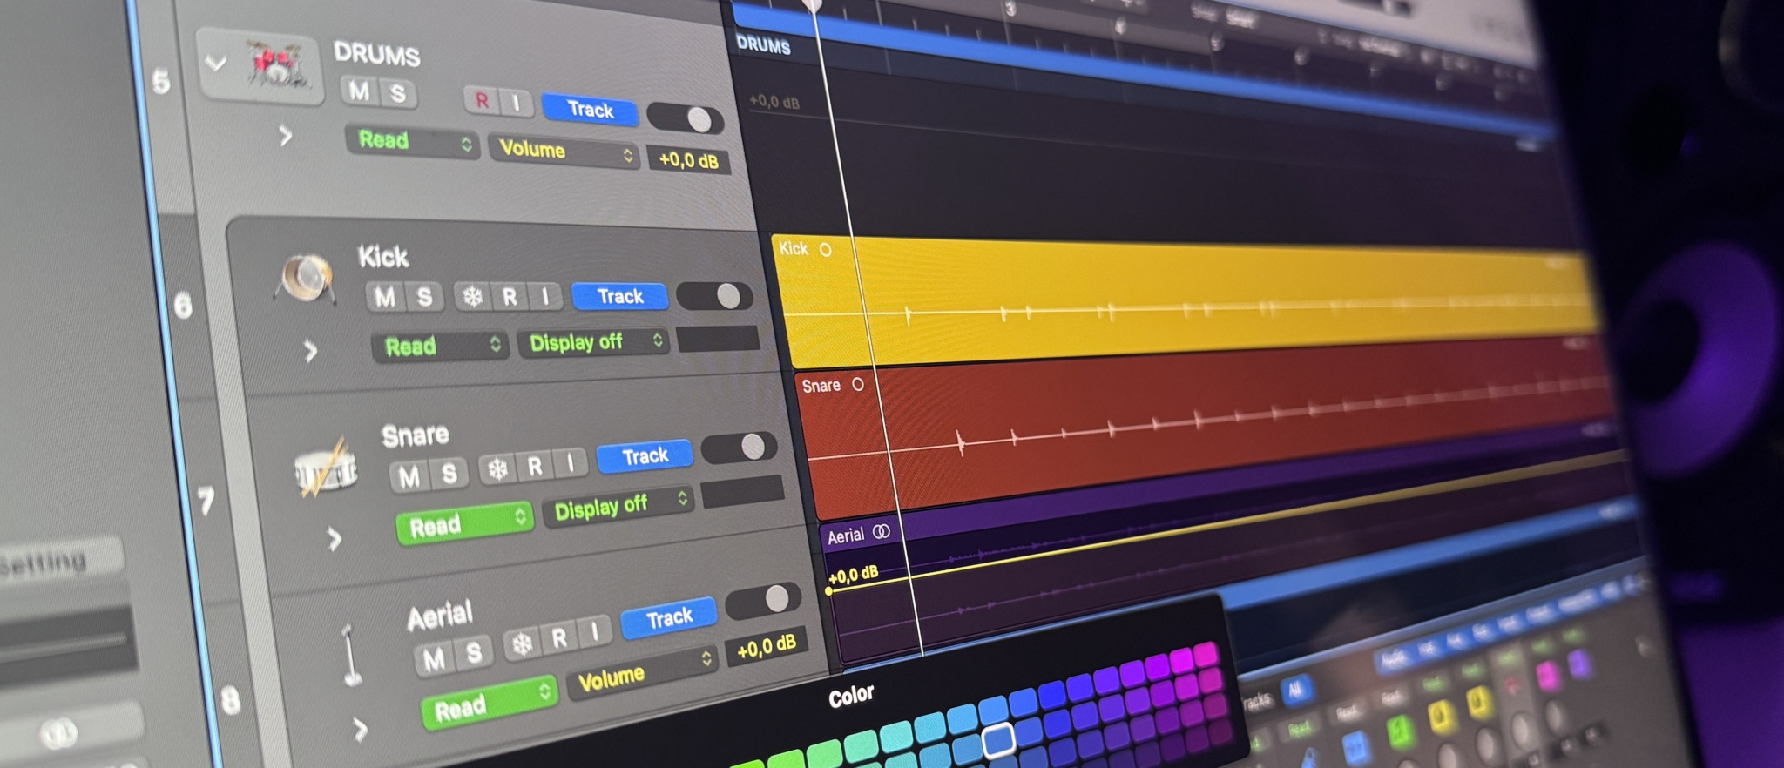Click the Snare track name label
The height and width of the screenshot is (768, 1784).
(x=416, y=435)
